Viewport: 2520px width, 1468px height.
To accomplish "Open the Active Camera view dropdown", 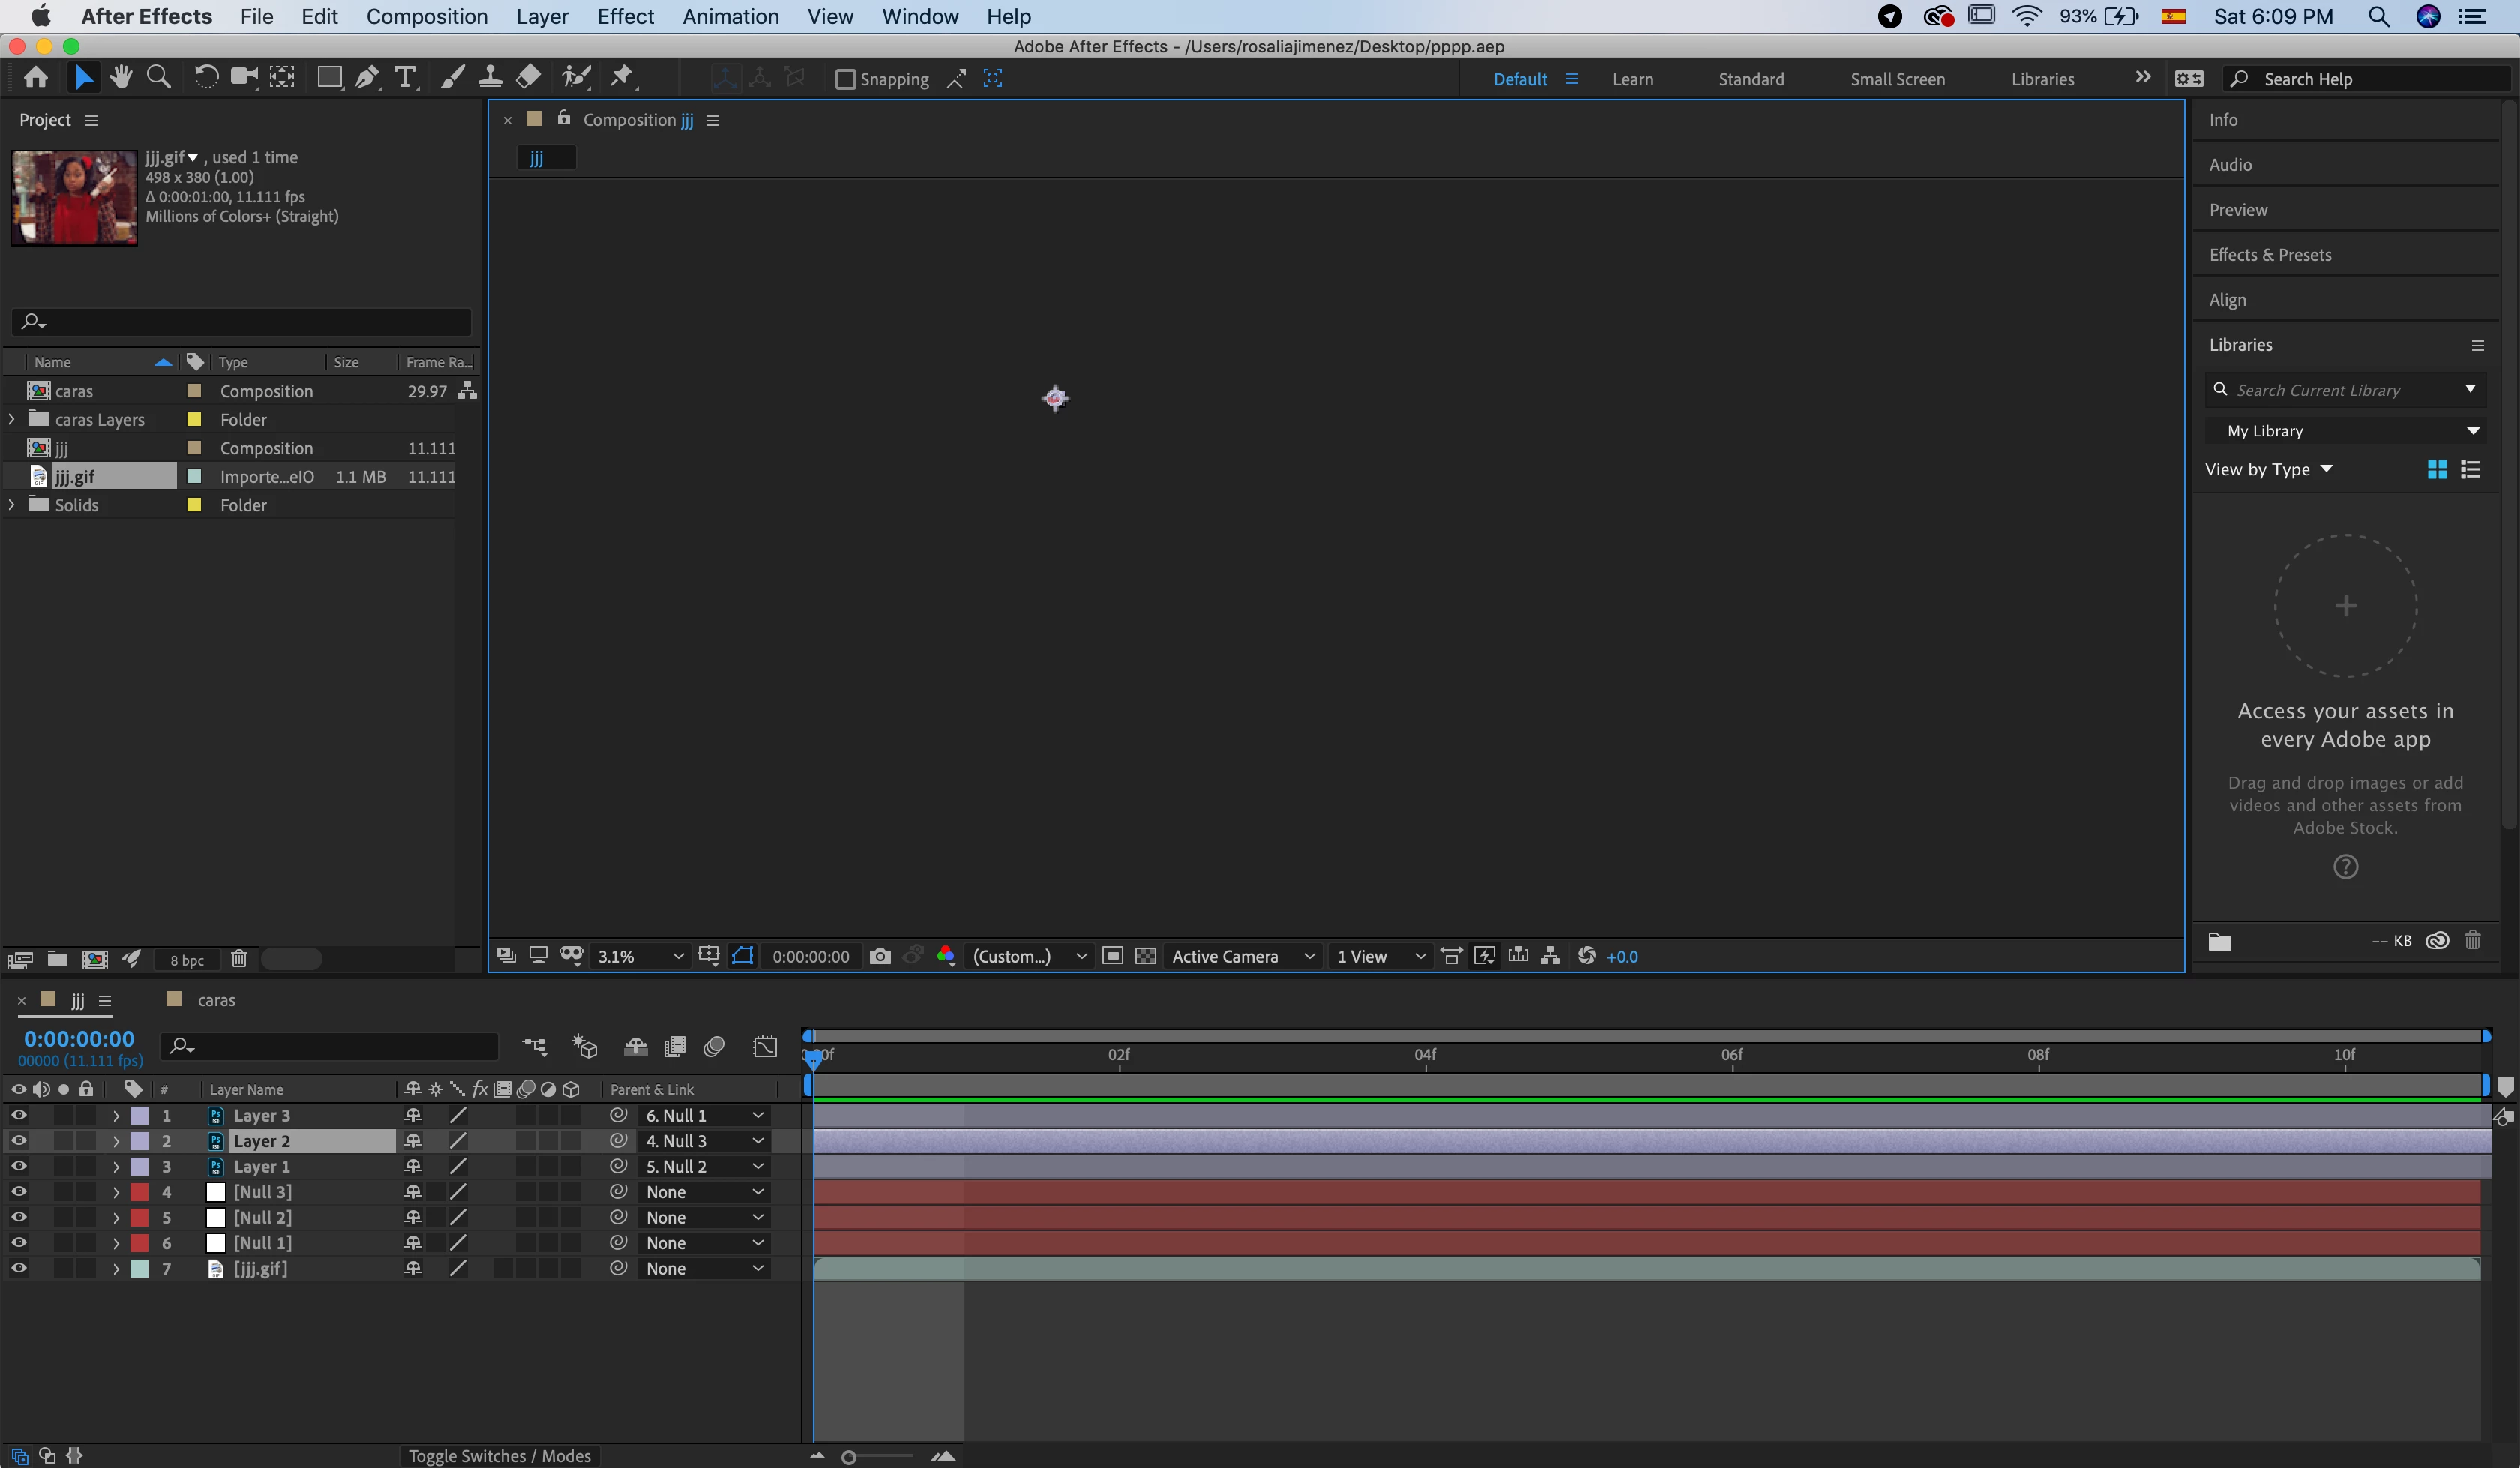I will click(1241, 956).
